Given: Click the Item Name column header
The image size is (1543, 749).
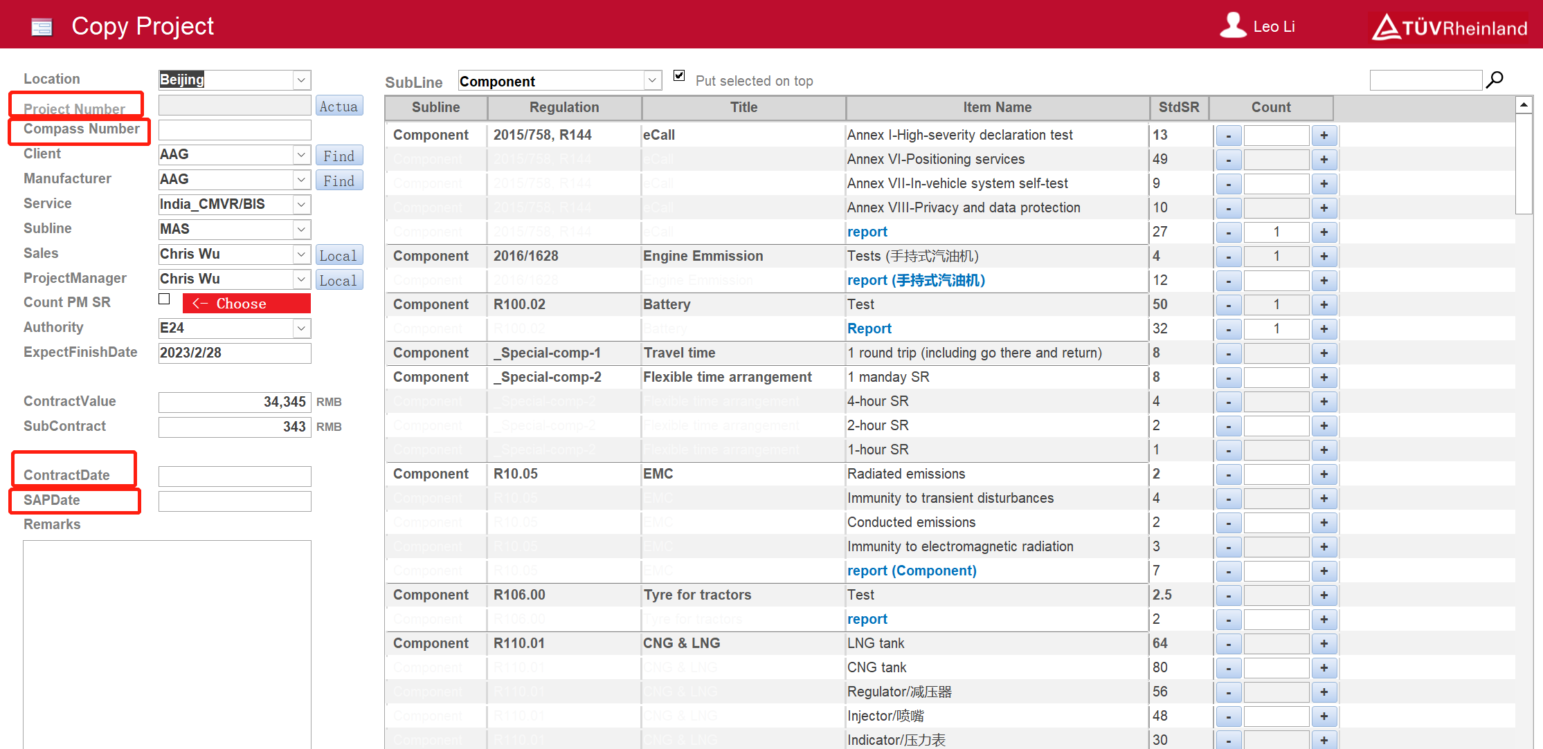Looking at the screenshot, I should pos(998,108).
